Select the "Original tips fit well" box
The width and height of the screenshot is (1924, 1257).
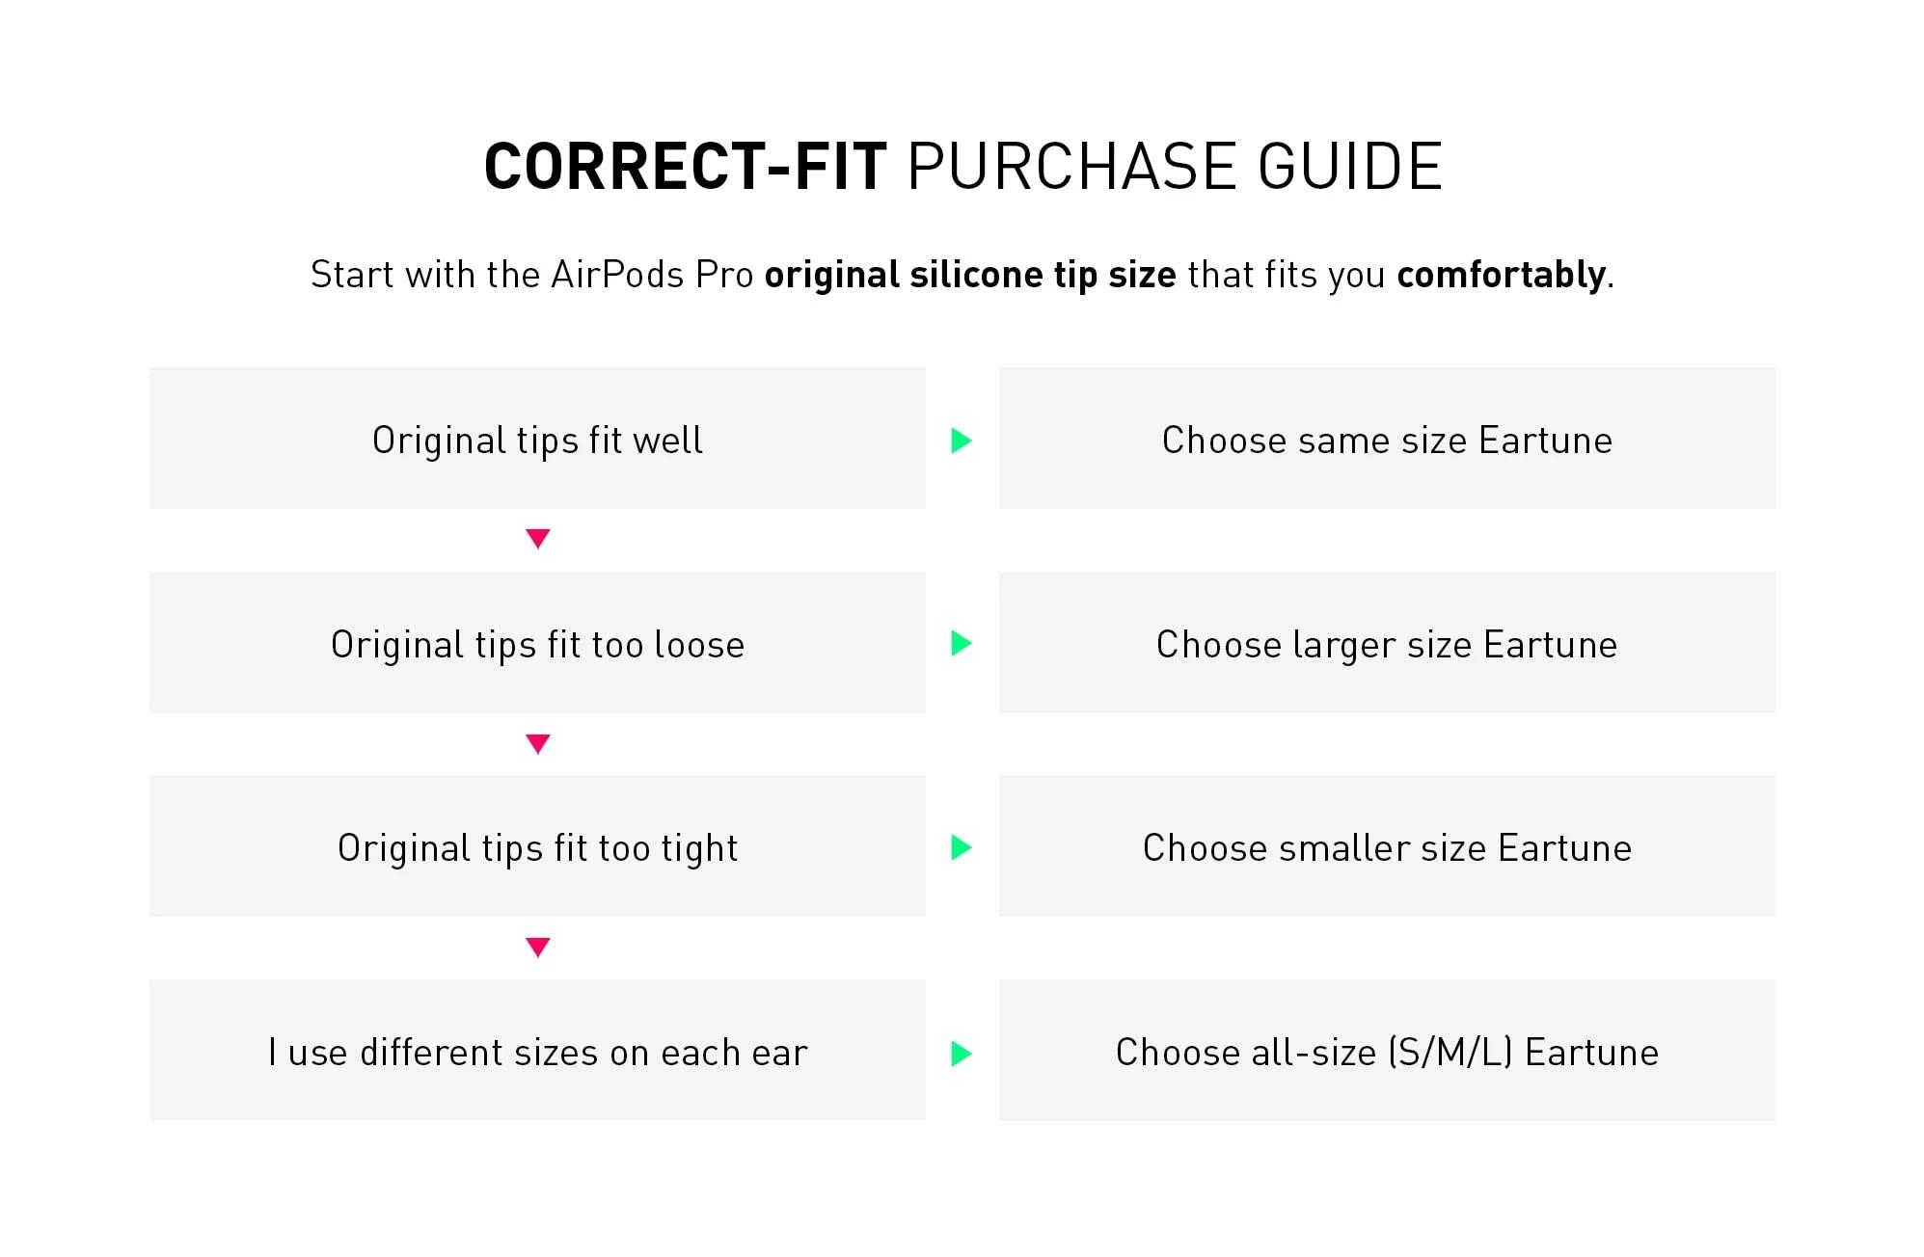click(x=537, y=439)
